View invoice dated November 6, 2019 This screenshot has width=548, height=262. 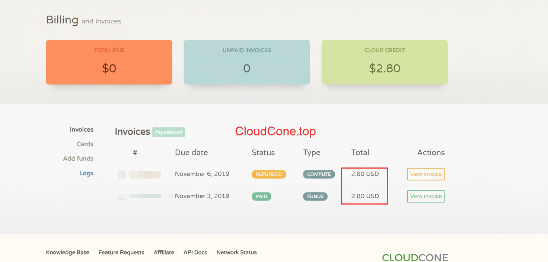[426, 174]
